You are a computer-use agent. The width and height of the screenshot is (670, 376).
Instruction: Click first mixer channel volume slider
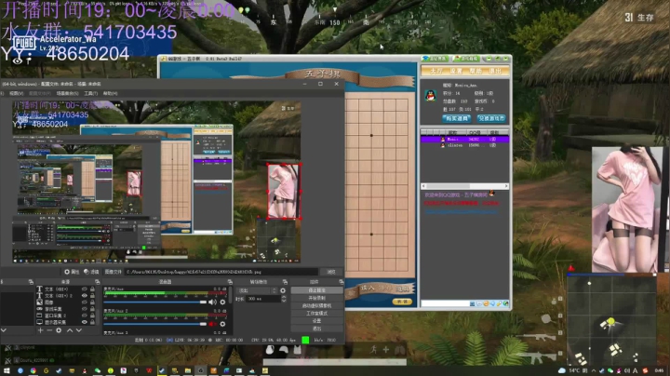pos(155,302)
